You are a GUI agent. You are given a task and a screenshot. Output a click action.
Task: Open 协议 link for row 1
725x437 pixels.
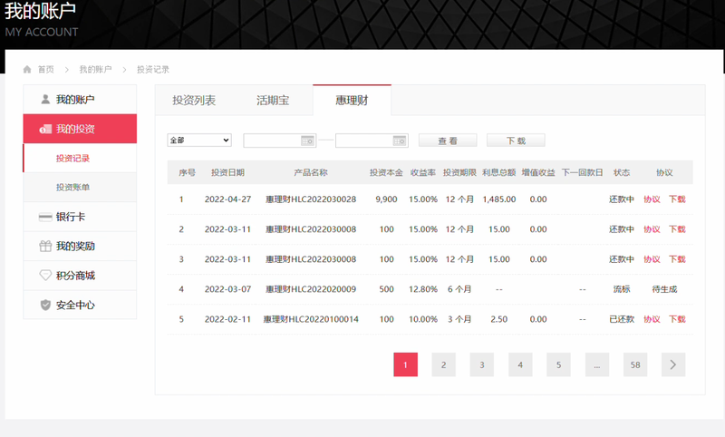coord(652,199)
